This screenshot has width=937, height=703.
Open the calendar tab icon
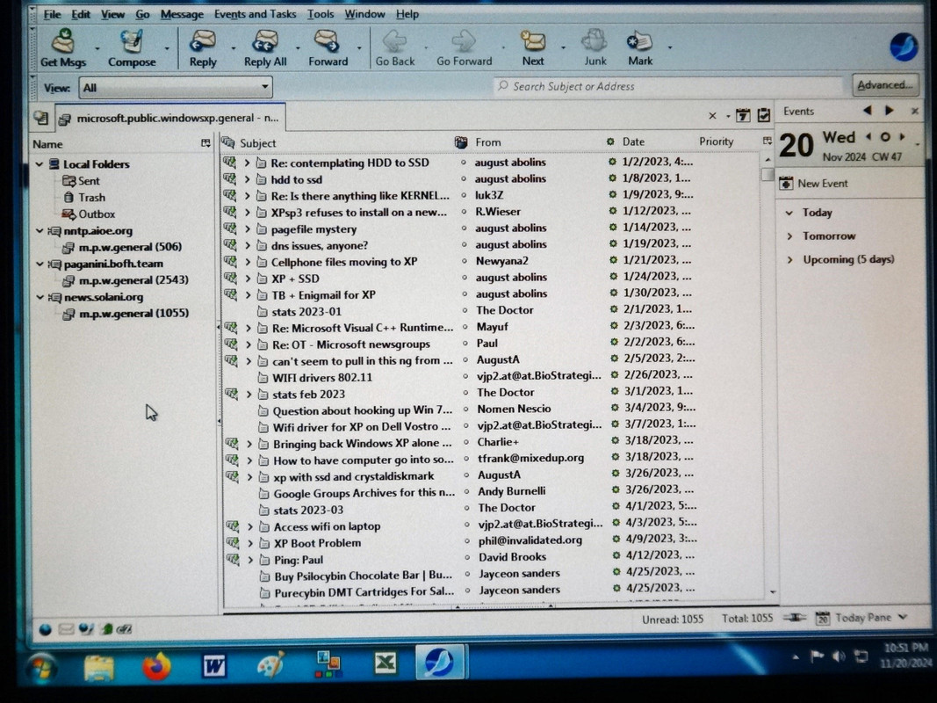(743, 115)
